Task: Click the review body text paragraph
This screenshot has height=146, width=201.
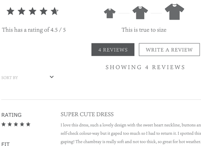Action: pos(131,133)
